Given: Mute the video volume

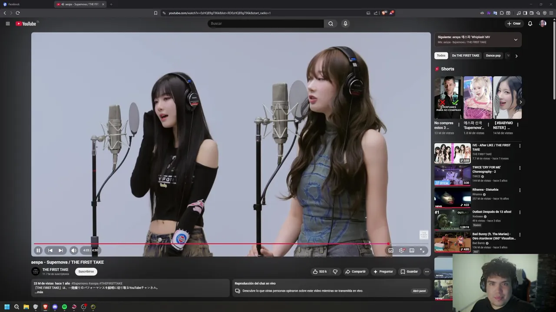Looking at the screenshot, I should (74, 250).
